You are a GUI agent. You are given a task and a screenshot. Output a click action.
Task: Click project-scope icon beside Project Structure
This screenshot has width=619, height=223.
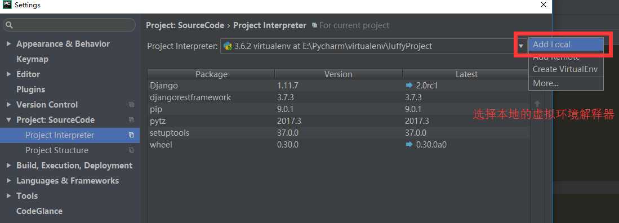pos(131,150)
